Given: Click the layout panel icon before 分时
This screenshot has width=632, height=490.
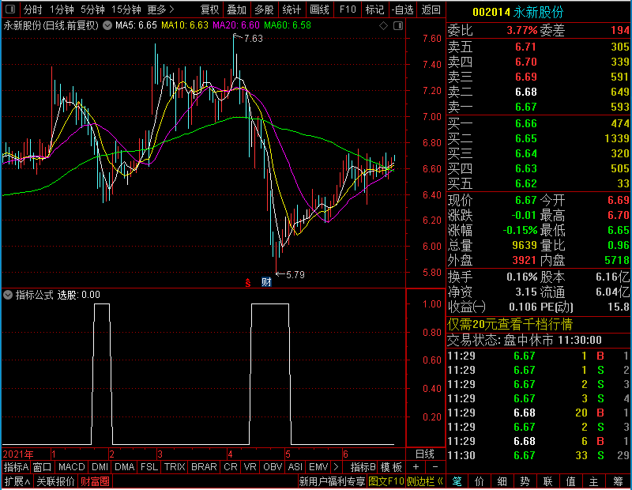Looking at the screenshot, I should [10, 9].
